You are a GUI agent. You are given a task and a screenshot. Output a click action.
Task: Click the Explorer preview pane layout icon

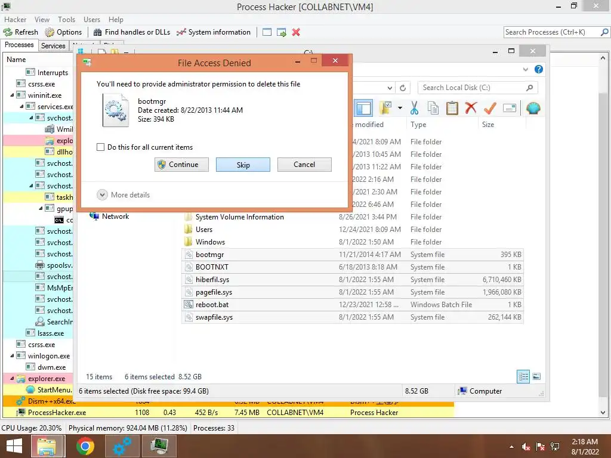pyautogui.click(x=363, y=109)
